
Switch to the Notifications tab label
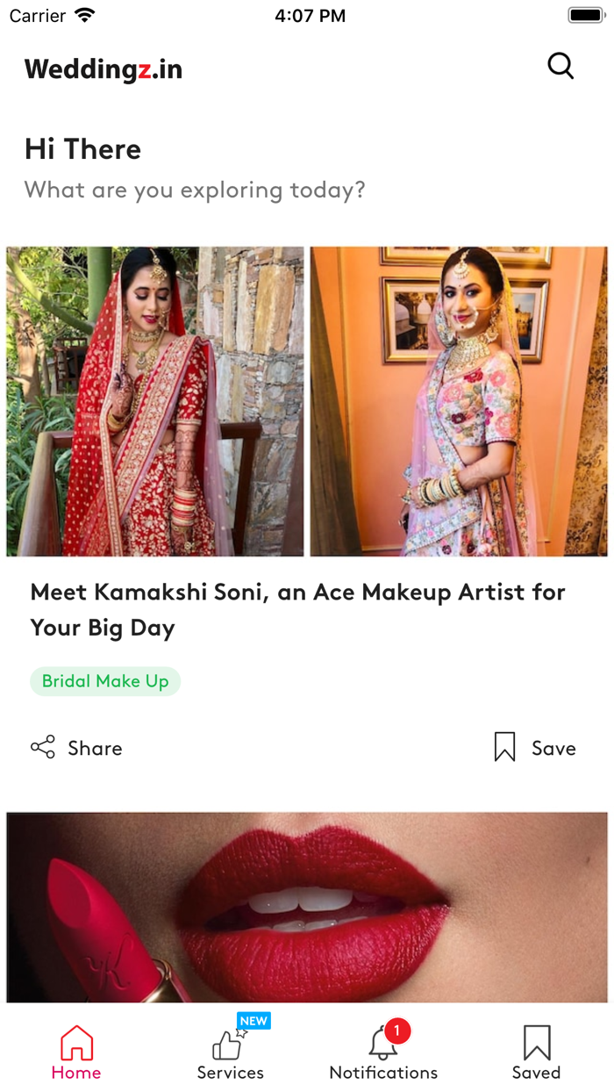[x=383, y=1073]
